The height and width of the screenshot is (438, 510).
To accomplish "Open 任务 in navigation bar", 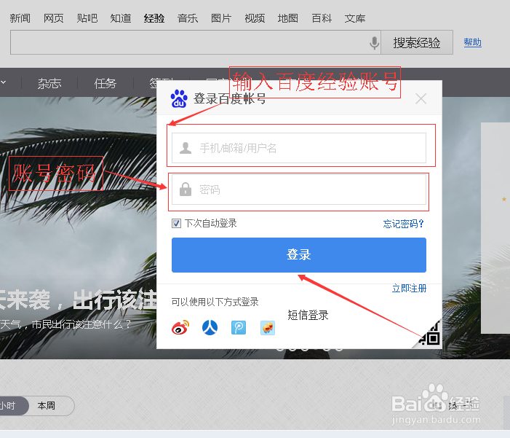I will click(x=105, y=83).
